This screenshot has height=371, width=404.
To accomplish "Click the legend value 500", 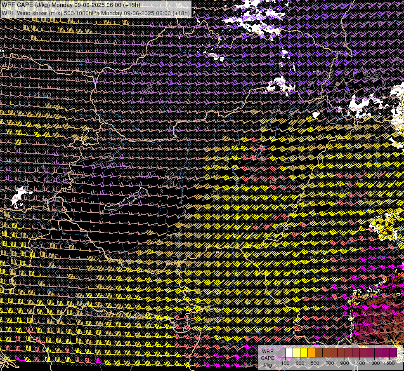I will pyautogui.click(x=315, y=363).
